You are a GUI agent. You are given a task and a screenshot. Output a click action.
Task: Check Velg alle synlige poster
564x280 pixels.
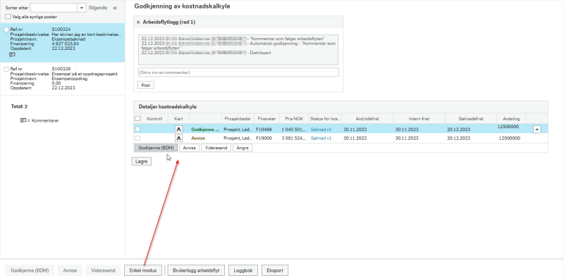click(8, 17)
